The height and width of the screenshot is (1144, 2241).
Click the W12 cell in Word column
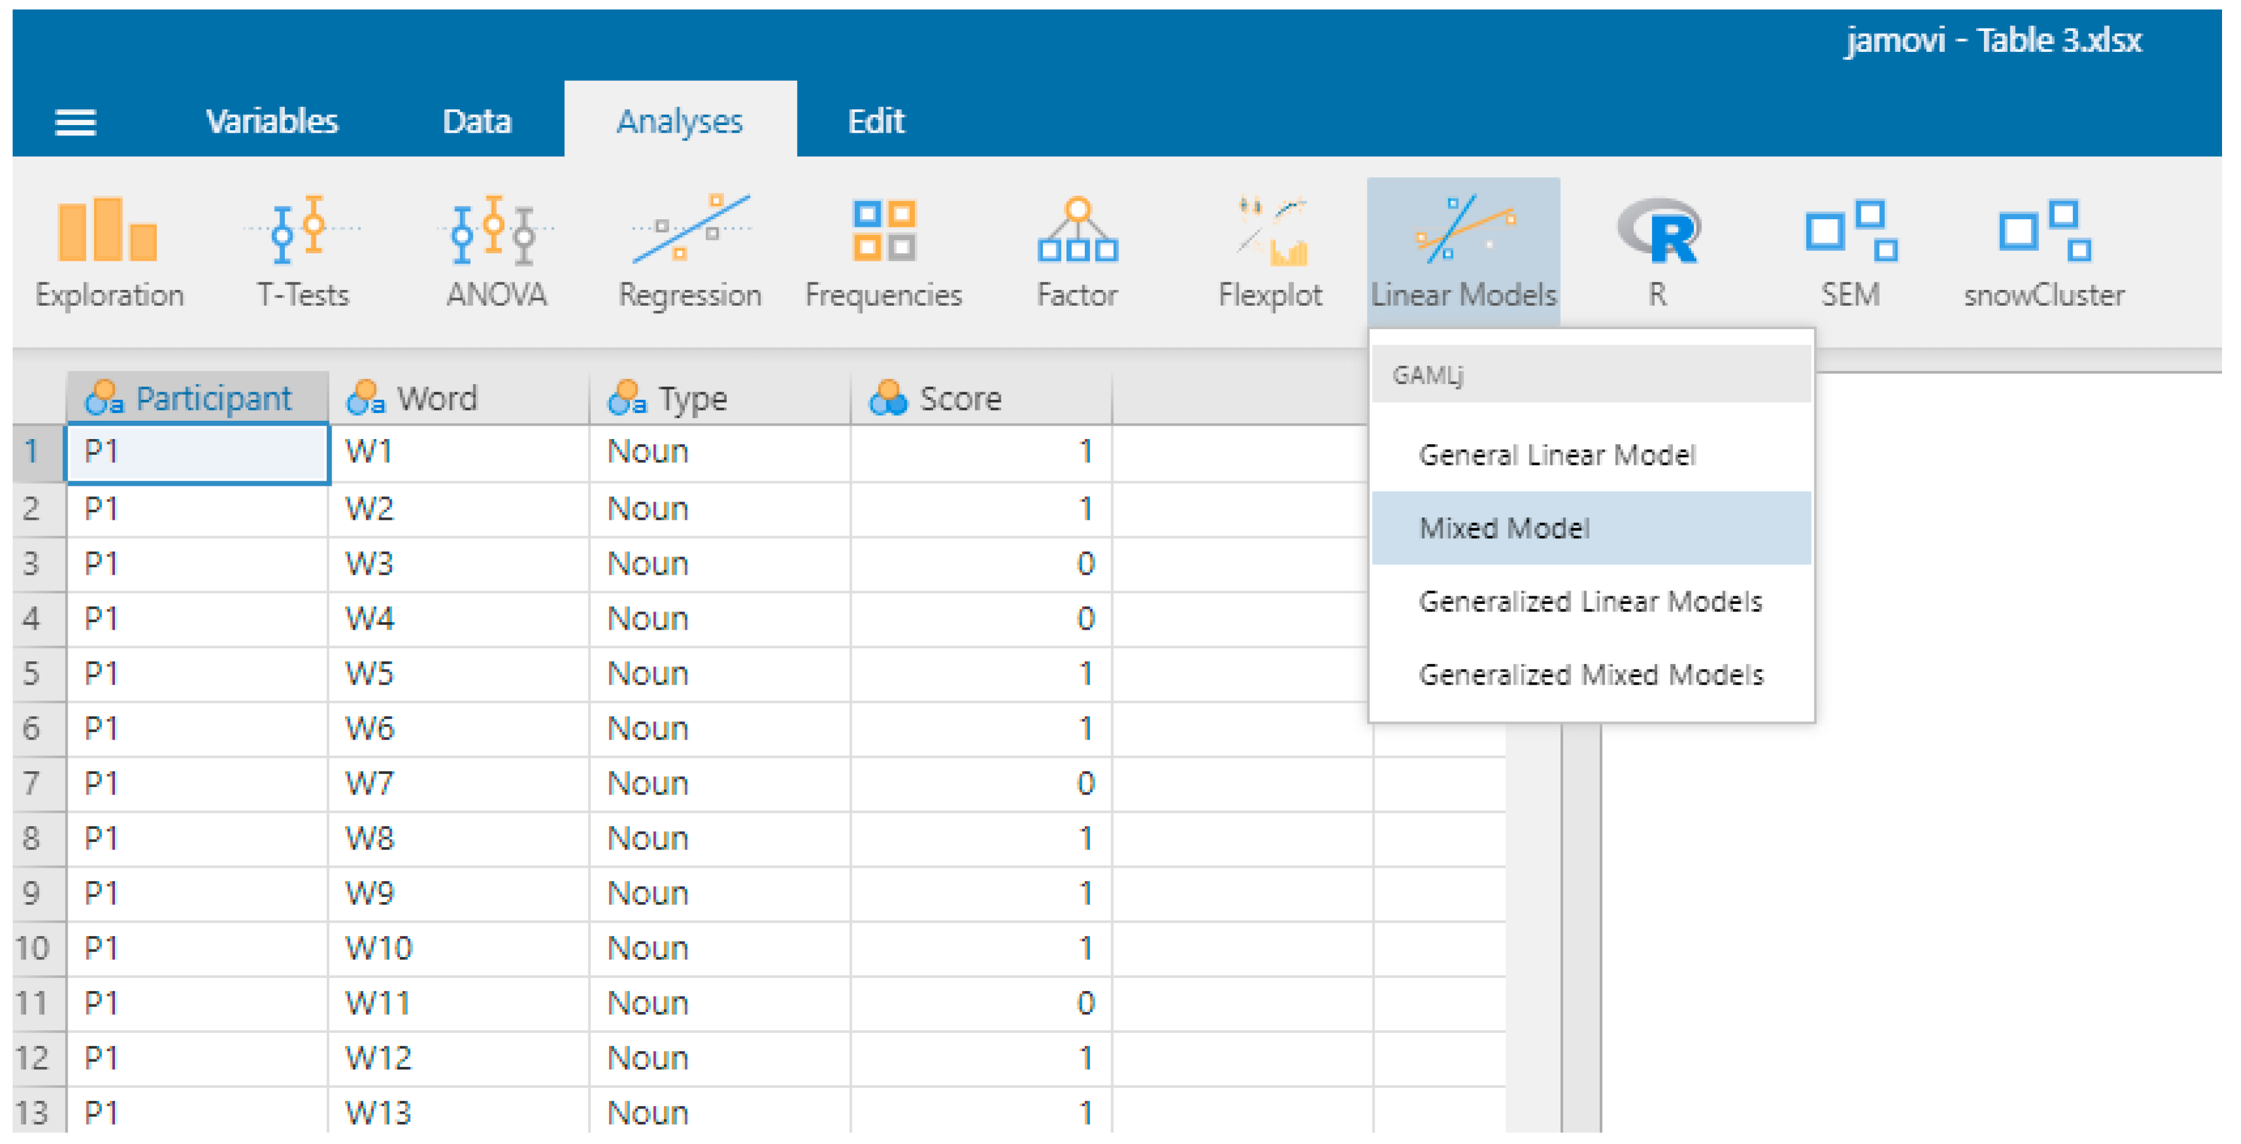pyautogui.click(x=459, y=1058)
